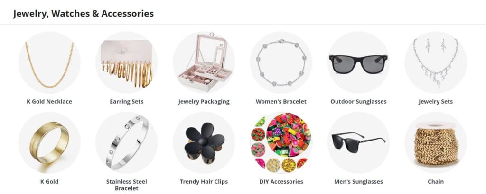Screen dimensions: 486x194
Task: Select the colorful DIY Accessories beads image
Action: click(x=281, y=142)
